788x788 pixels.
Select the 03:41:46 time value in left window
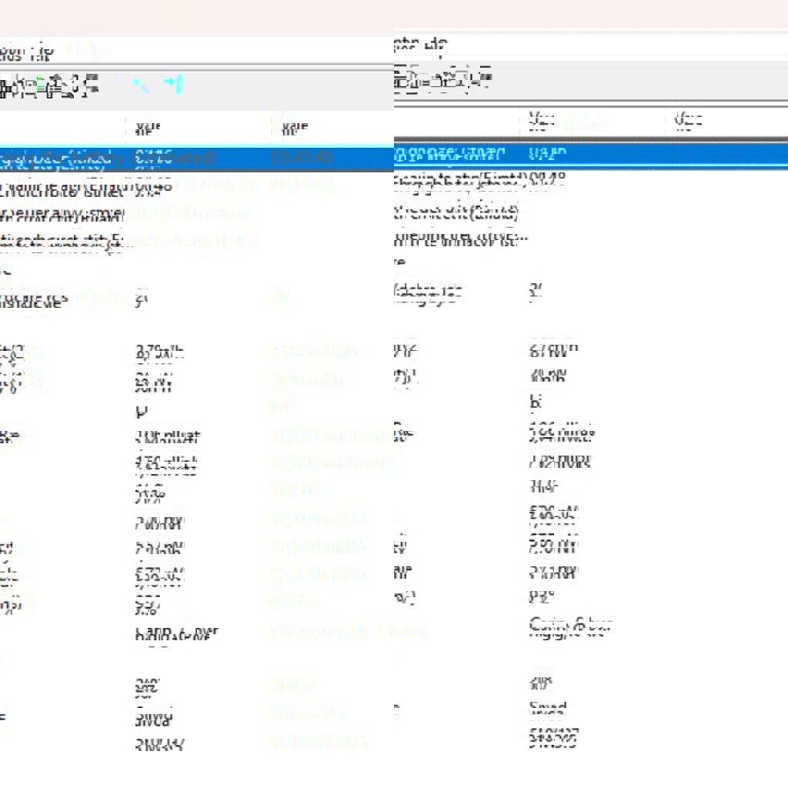coord(302,158)
